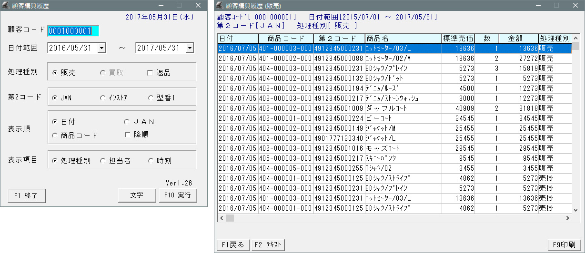The image size is (585, 253).
Task: Sort display by 商品コード radio button
Action: (55, 135)
